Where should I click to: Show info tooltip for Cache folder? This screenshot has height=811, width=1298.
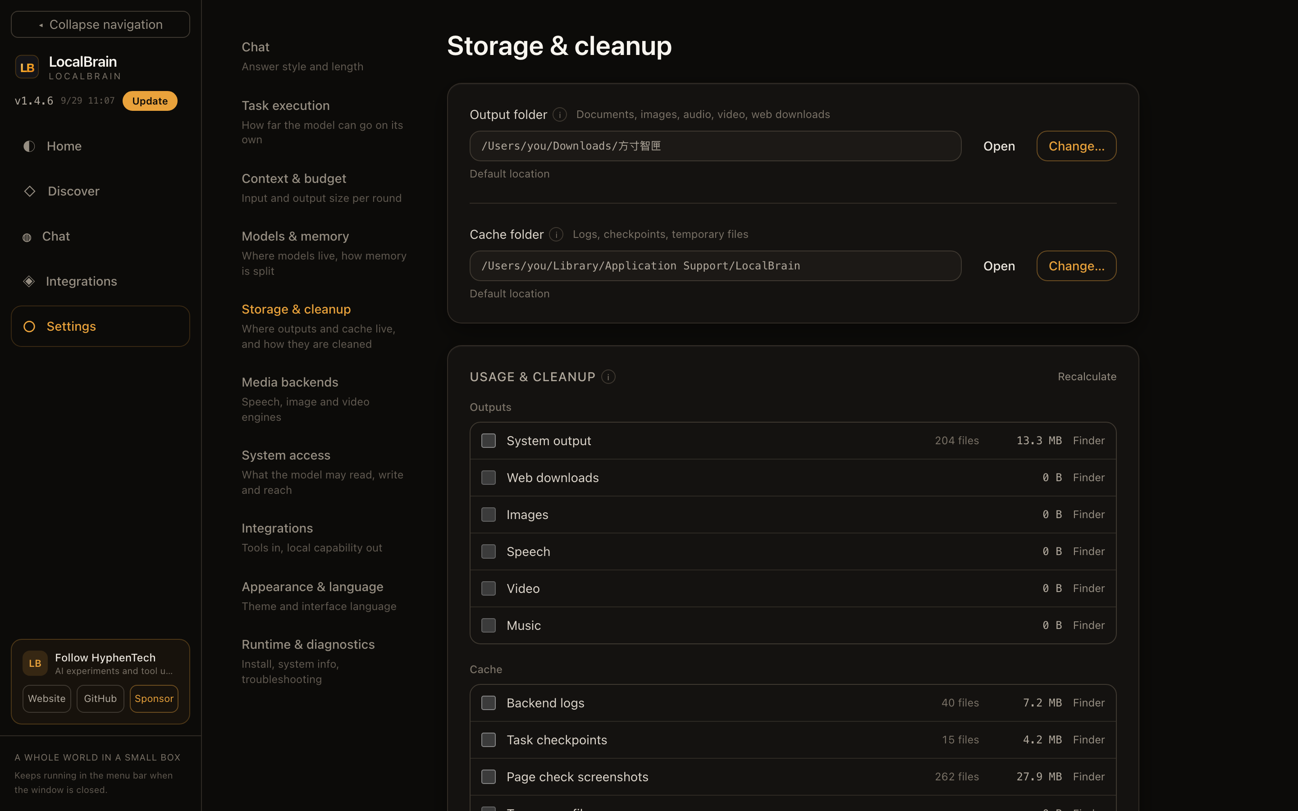[556, 234]
